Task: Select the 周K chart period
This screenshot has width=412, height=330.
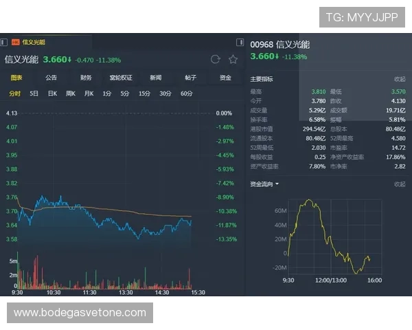Action: click(70, 93)
